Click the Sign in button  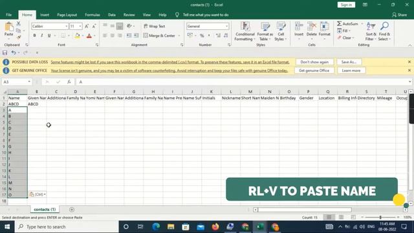(x=346, y=5)
